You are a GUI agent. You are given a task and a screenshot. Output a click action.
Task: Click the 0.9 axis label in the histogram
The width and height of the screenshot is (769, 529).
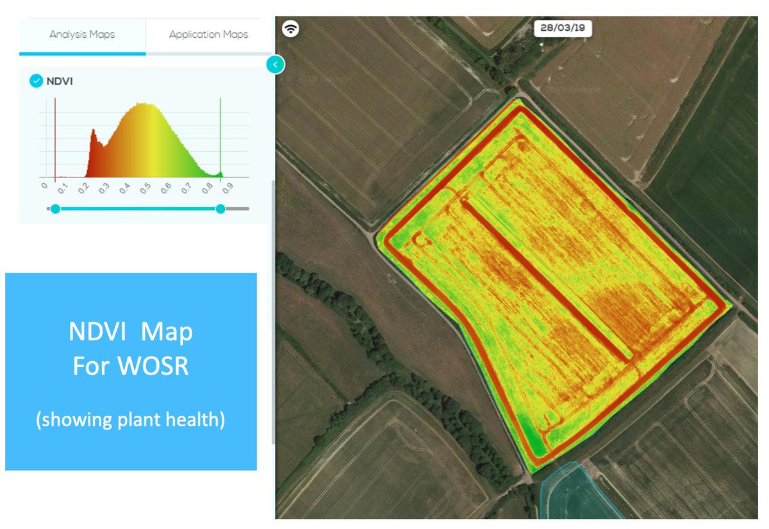(227, 188)
